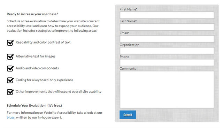Click the checkmark icon beside Other improvements

click(x=10, y=92)
